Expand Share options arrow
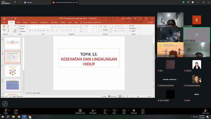 [x=128, y=110]
